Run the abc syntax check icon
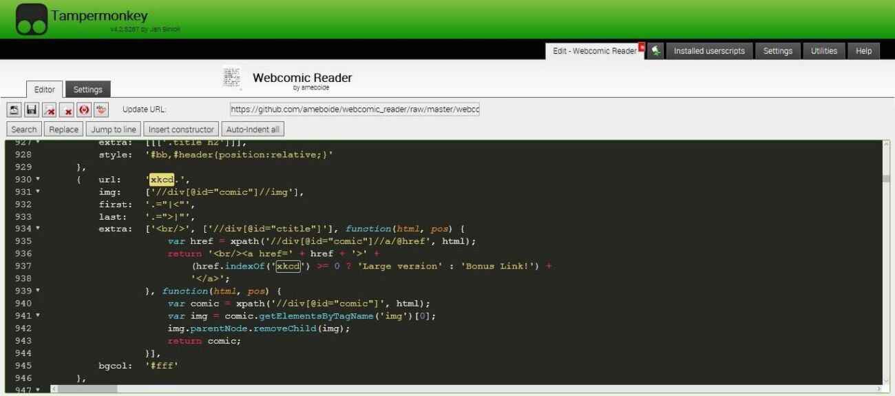This screenshot has width=895, height=396. pyautogui.click(x=102, y=110)
